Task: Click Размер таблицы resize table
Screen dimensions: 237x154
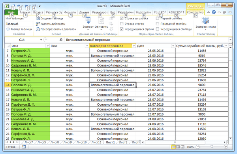Action: tap(19, 29)
